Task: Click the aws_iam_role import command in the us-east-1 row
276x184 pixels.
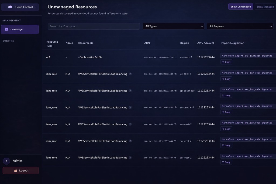Action: point(247,73)
